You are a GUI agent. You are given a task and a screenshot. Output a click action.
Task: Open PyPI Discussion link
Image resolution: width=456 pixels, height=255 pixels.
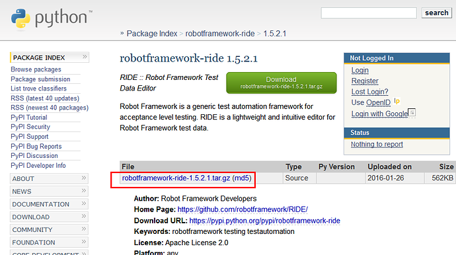(x=34, y=155)
